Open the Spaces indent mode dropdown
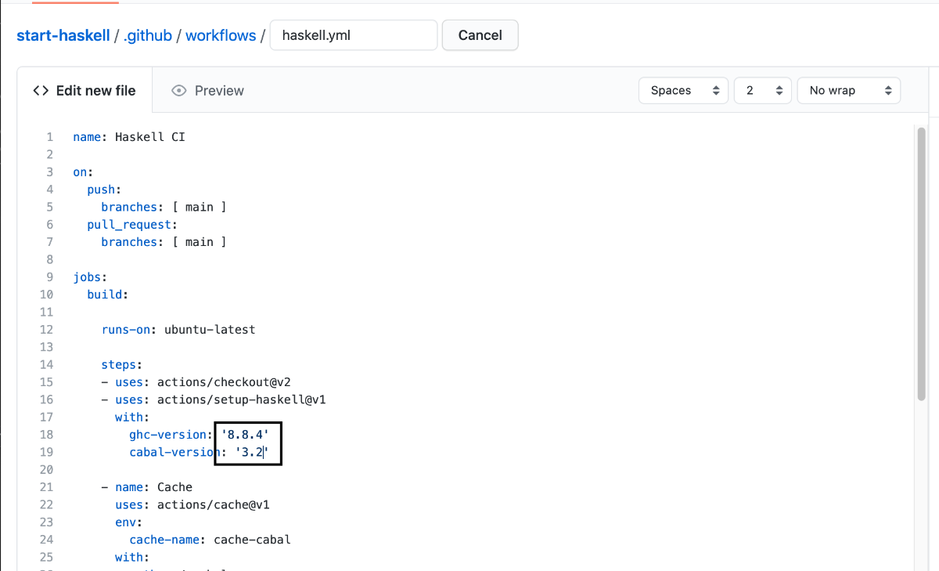Viewport: 939px width, 571px height. tap(684, 91)
